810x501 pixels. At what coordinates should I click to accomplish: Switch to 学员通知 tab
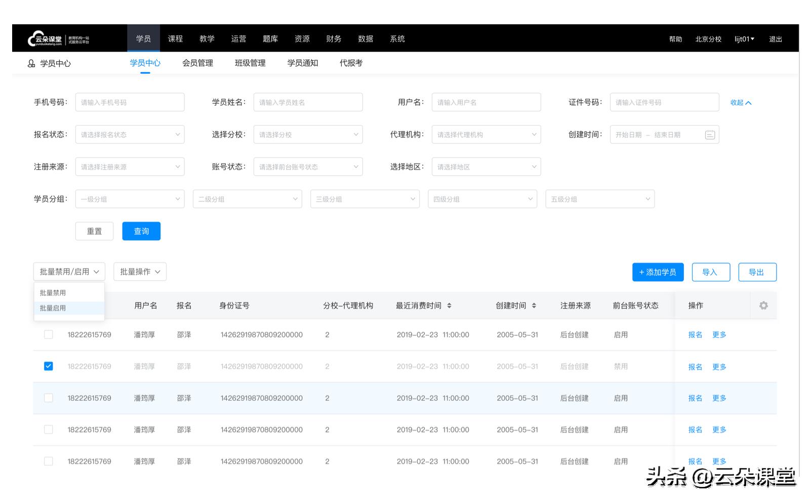[303, 63]
